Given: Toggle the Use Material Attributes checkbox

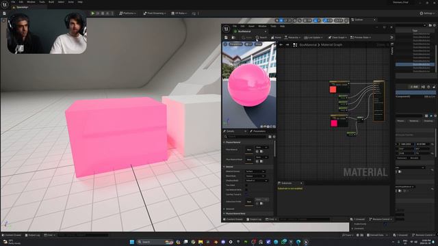Looking at the screenshot, I should click(x=246, y=190).
